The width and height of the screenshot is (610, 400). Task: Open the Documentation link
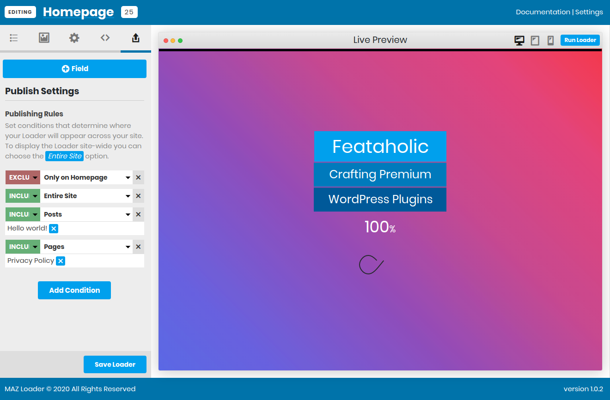(543, 12)
